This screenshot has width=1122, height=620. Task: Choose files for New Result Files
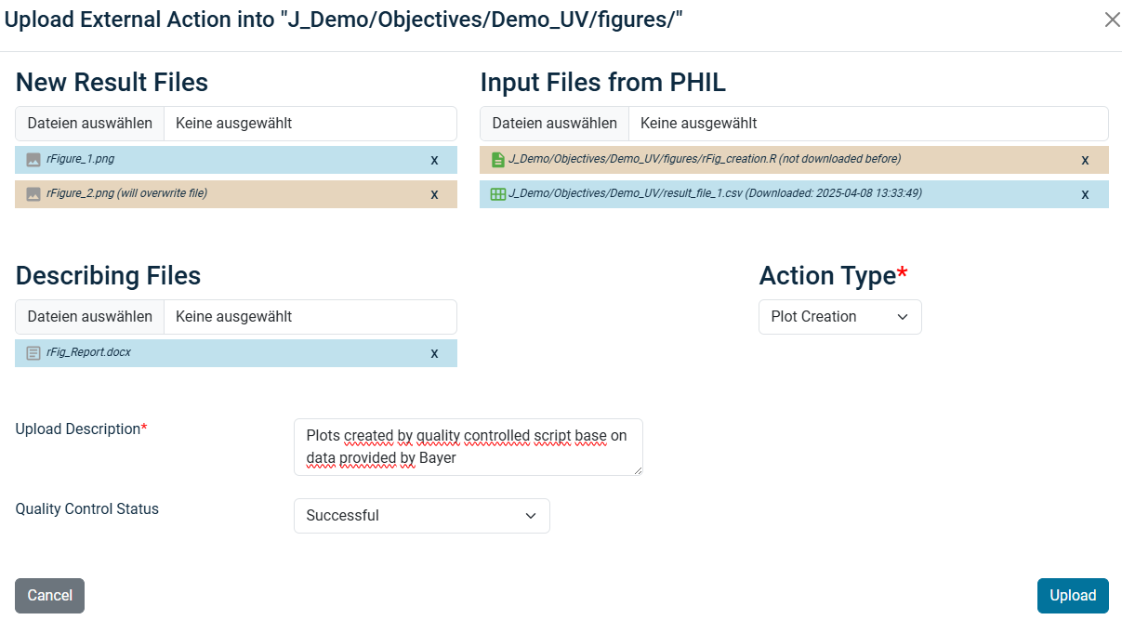90,124
